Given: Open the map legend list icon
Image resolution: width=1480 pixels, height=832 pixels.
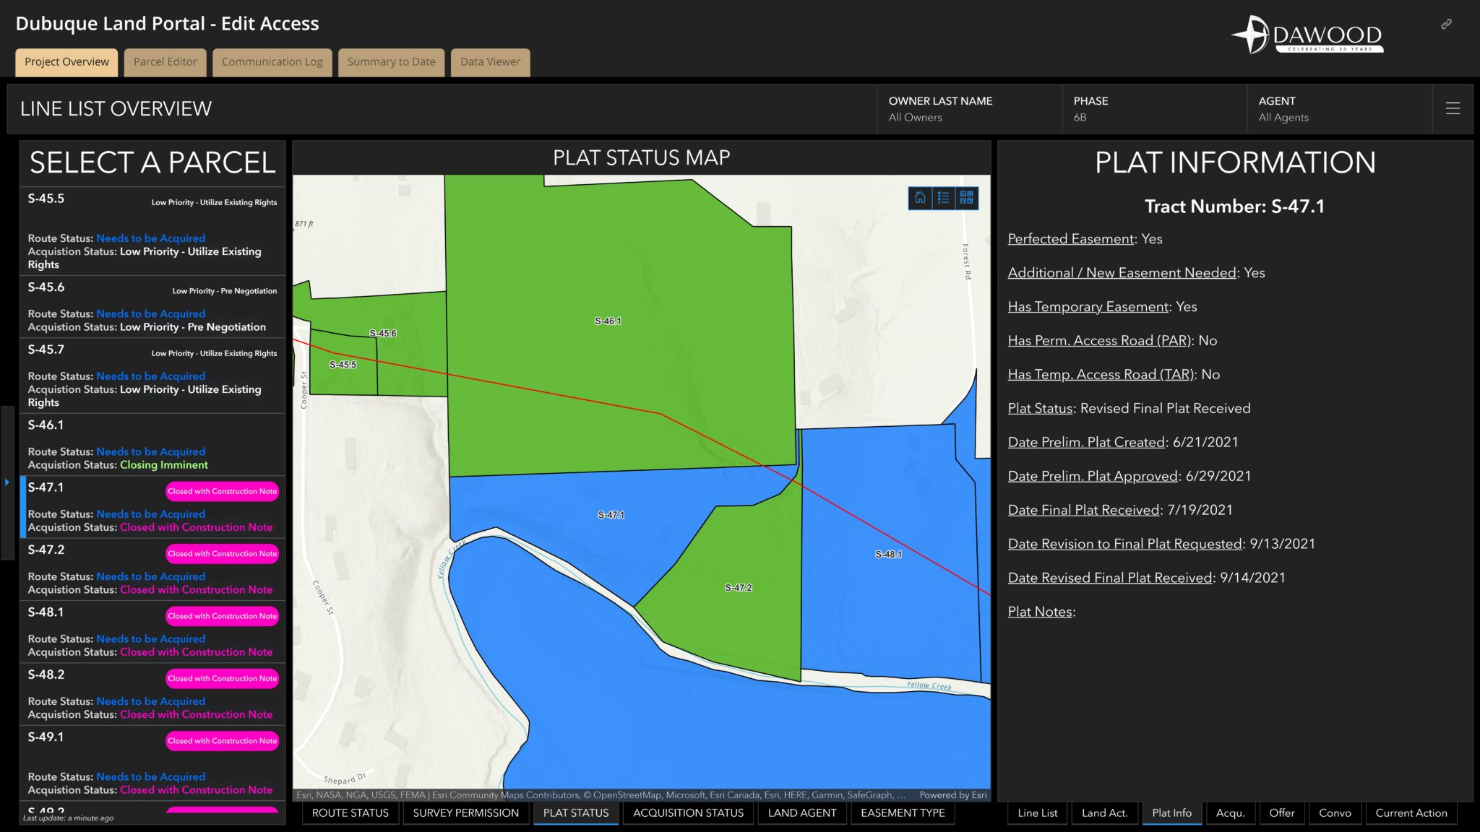Looking at the screenshot, I should click(943, 199).
